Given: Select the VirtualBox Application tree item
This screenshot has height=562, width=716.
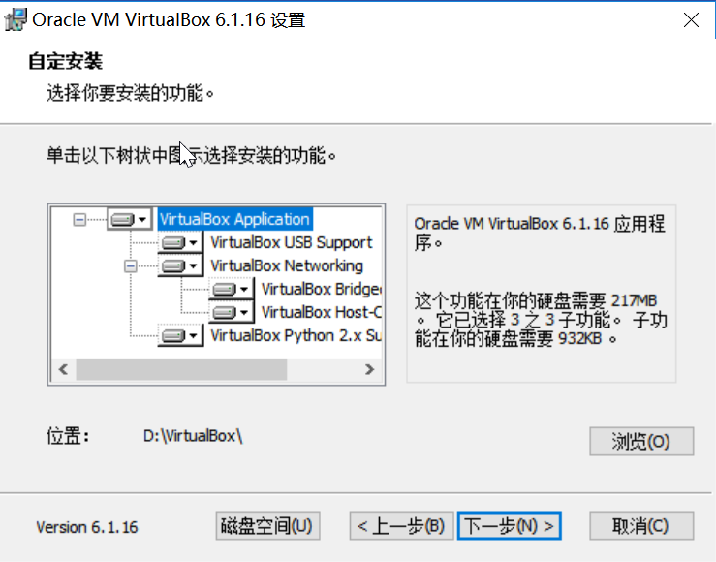Looking at the screenshot, I should coord(234,220).
